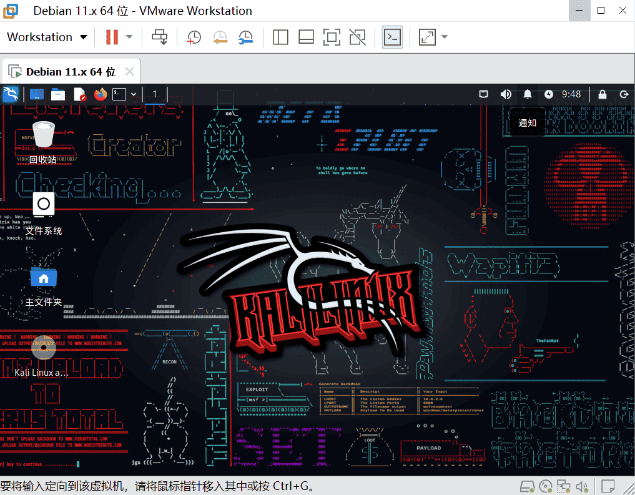This screenshot has width=635, height=495.
Task: Select the 主文件夹 home folder icon
Action: tap(43, 286)
